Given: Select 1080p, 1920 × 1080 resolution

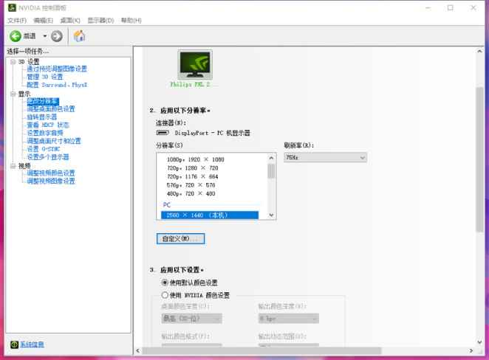Looking at the screenshot, I should point(196,159).
